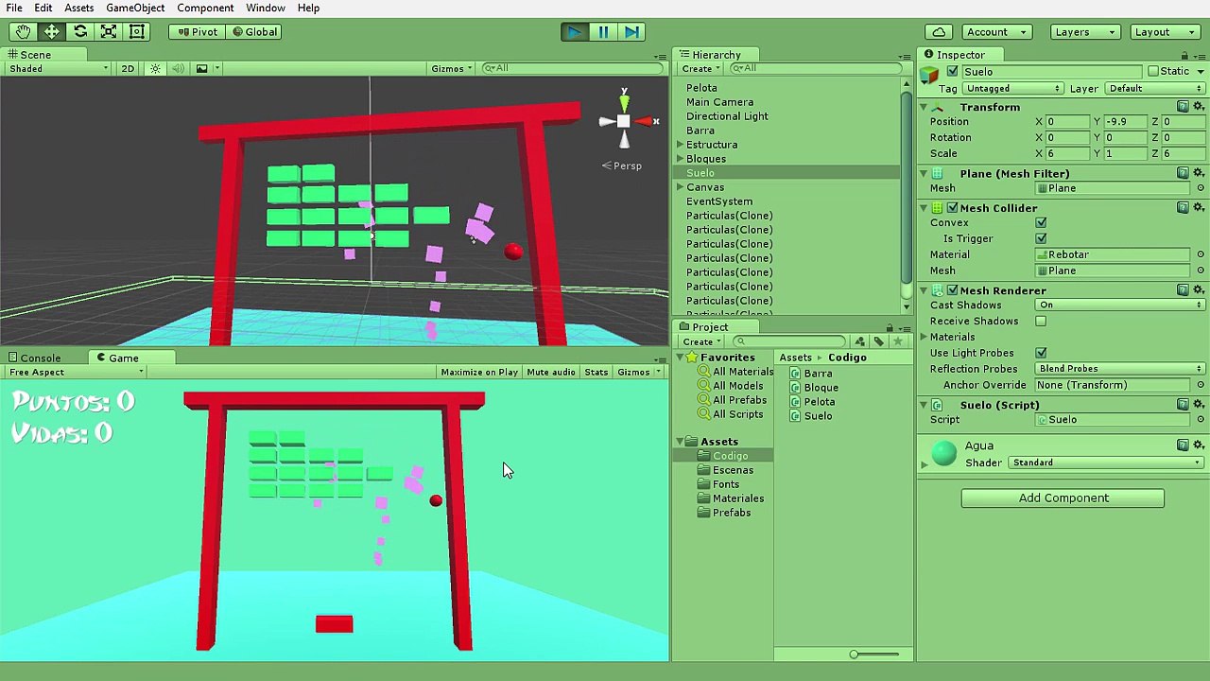The width and height of the screenshot is (1210, 681).
Task: Click the Mute audio button
Action: coord(551,373)
